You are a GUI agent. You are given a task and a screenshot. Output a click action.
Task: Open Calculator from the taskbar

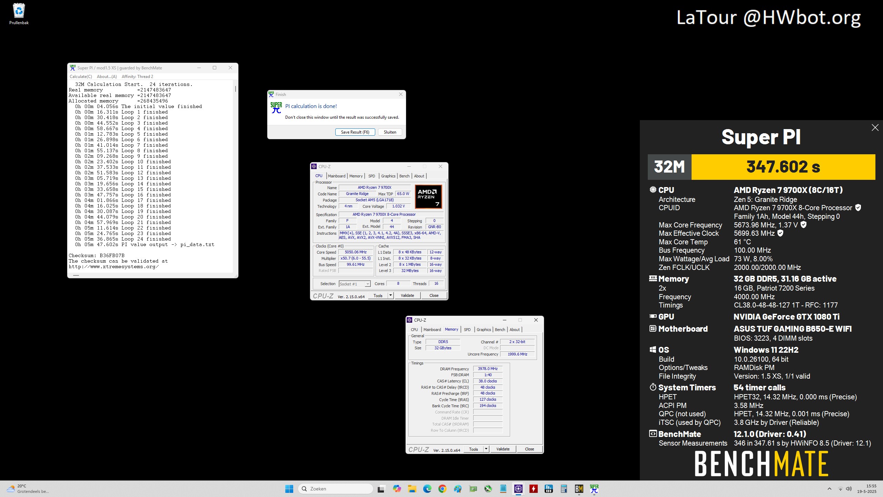tap(564, 489)
